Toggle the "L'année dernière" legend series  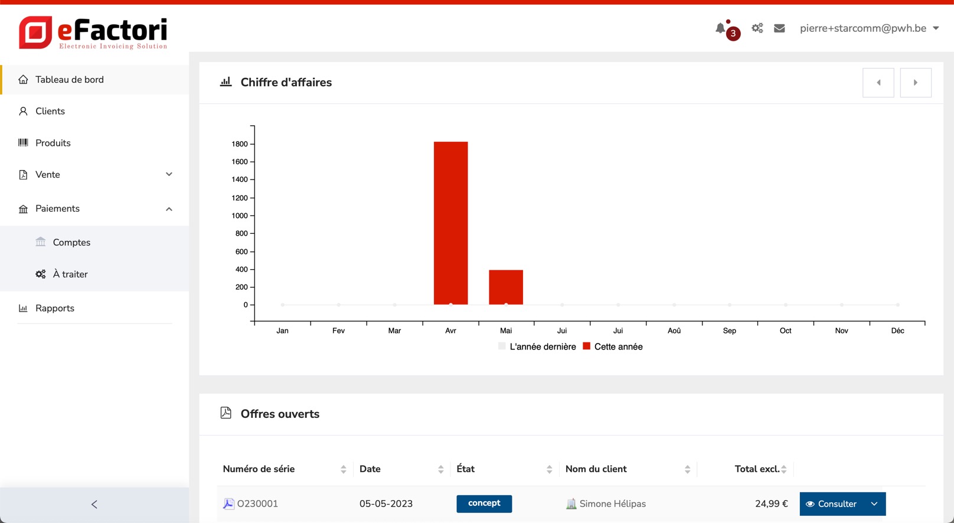point(537,347)
